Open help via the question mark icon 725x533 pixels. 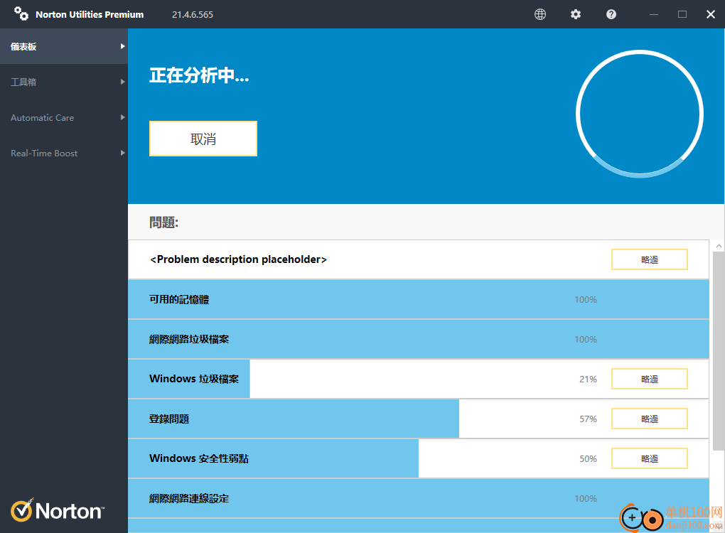(611, 14)
